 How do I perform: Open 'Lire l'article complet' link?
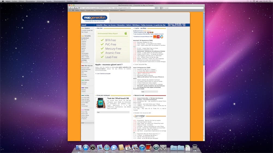(x=103, y=73)
